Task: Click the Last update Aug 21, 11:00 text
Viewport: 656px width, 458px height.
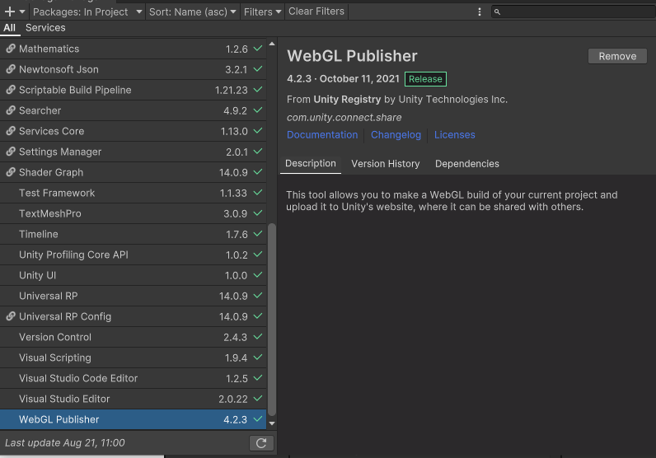Action: [65, 443]
